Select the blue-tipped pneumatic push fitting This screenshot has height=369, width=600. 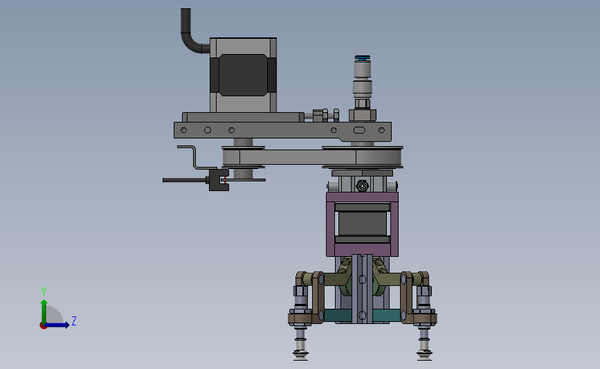coord(363,77)
